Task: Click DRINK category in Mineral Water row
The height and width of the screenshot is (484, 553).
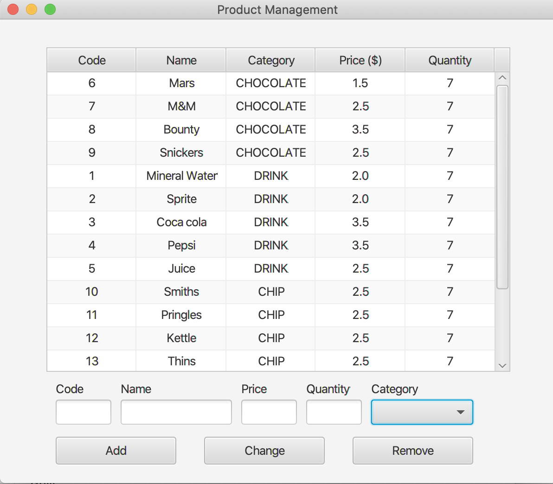Action: click(x=271, y=176)
